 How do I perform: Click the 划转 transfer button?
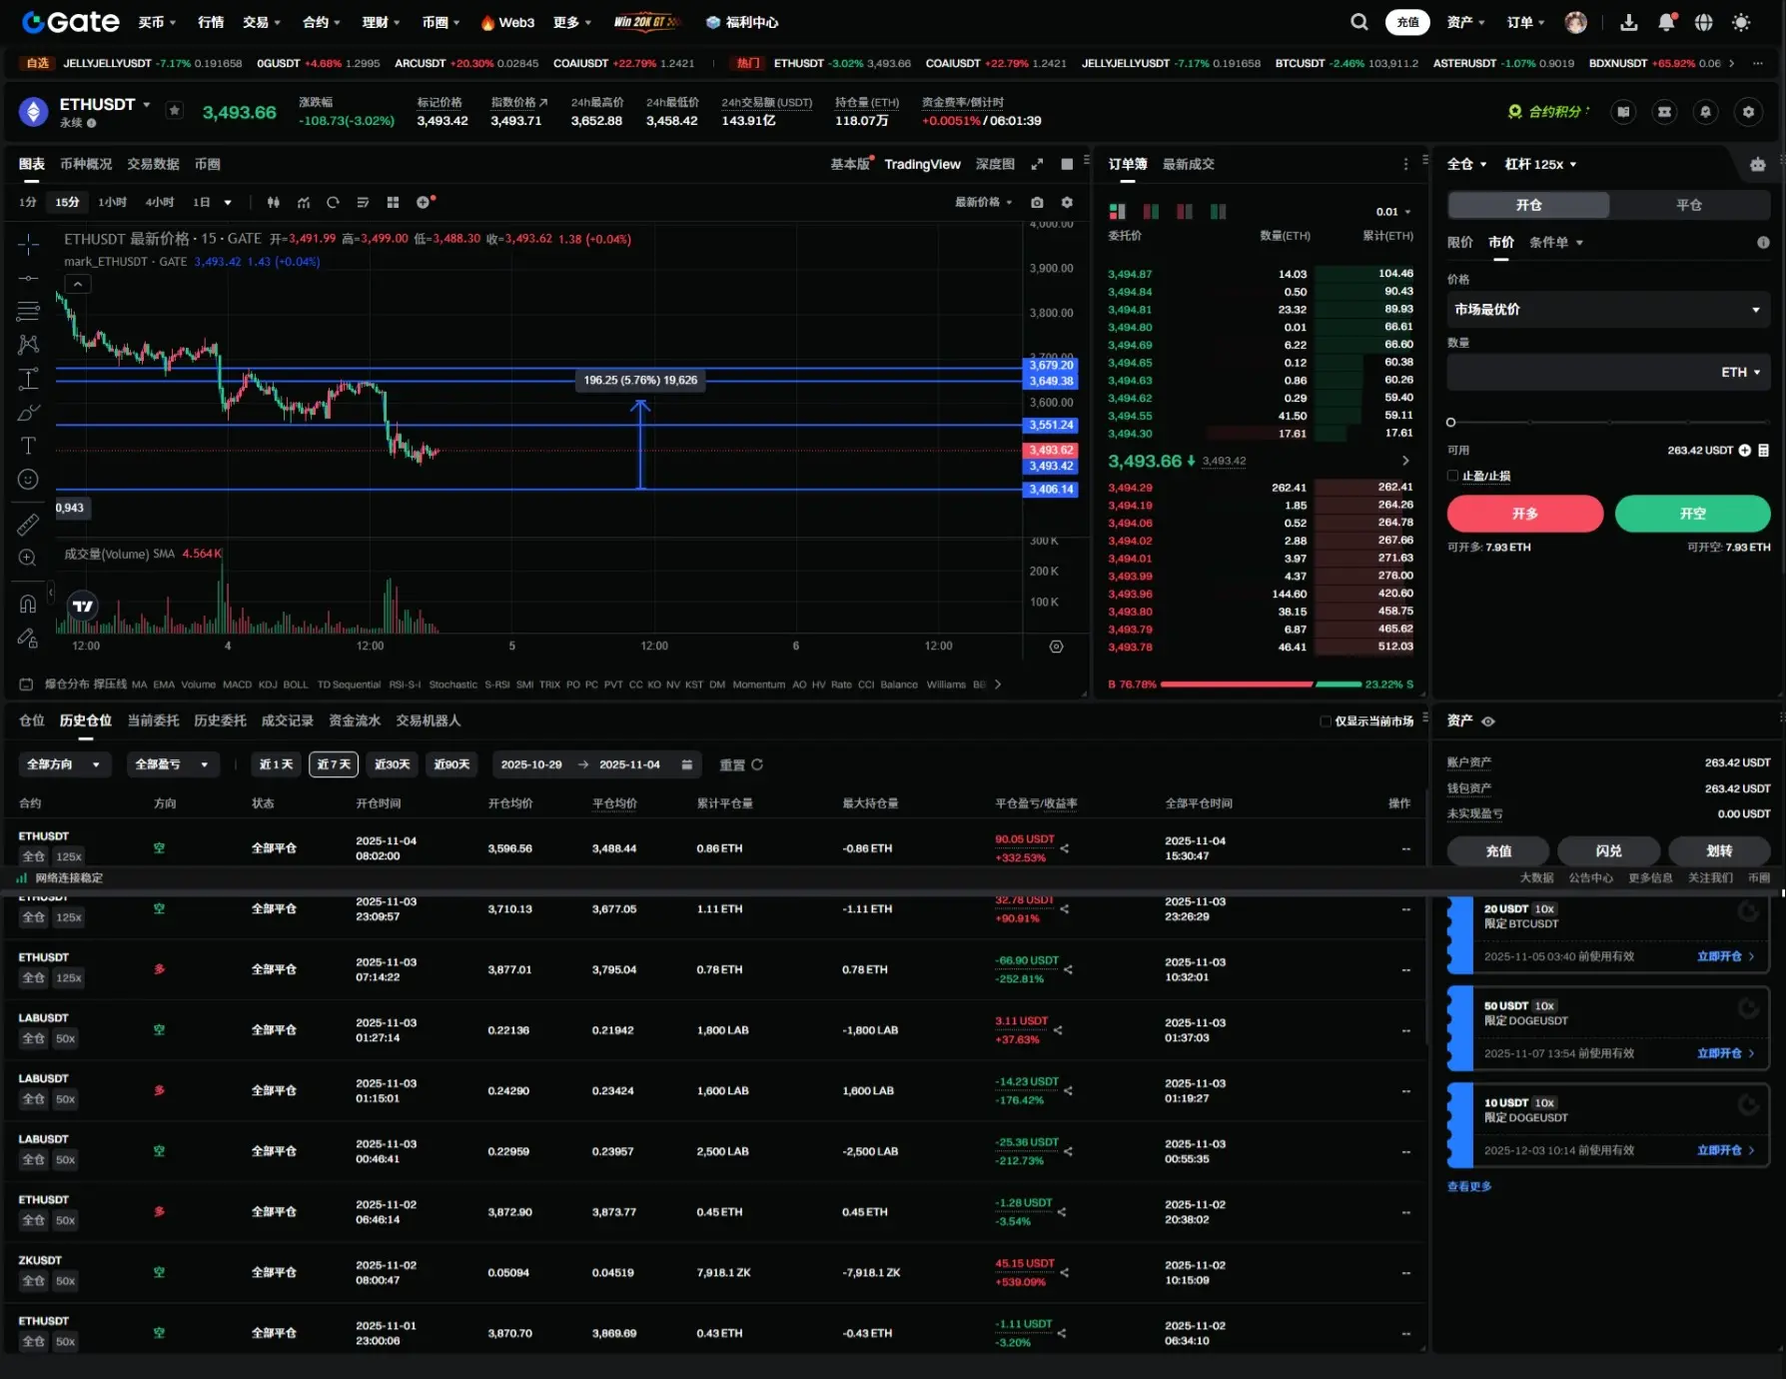pyautogui.click(x=1719, y=851)
